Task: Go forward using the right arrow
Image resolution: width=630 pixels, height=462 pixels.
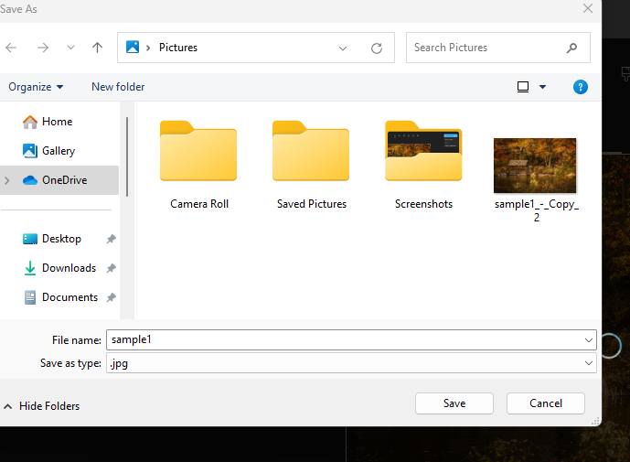Action: point(43,48)
